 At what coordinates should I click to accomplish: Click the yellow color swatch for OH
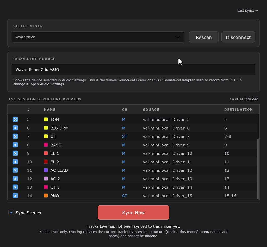coord(46,136)
